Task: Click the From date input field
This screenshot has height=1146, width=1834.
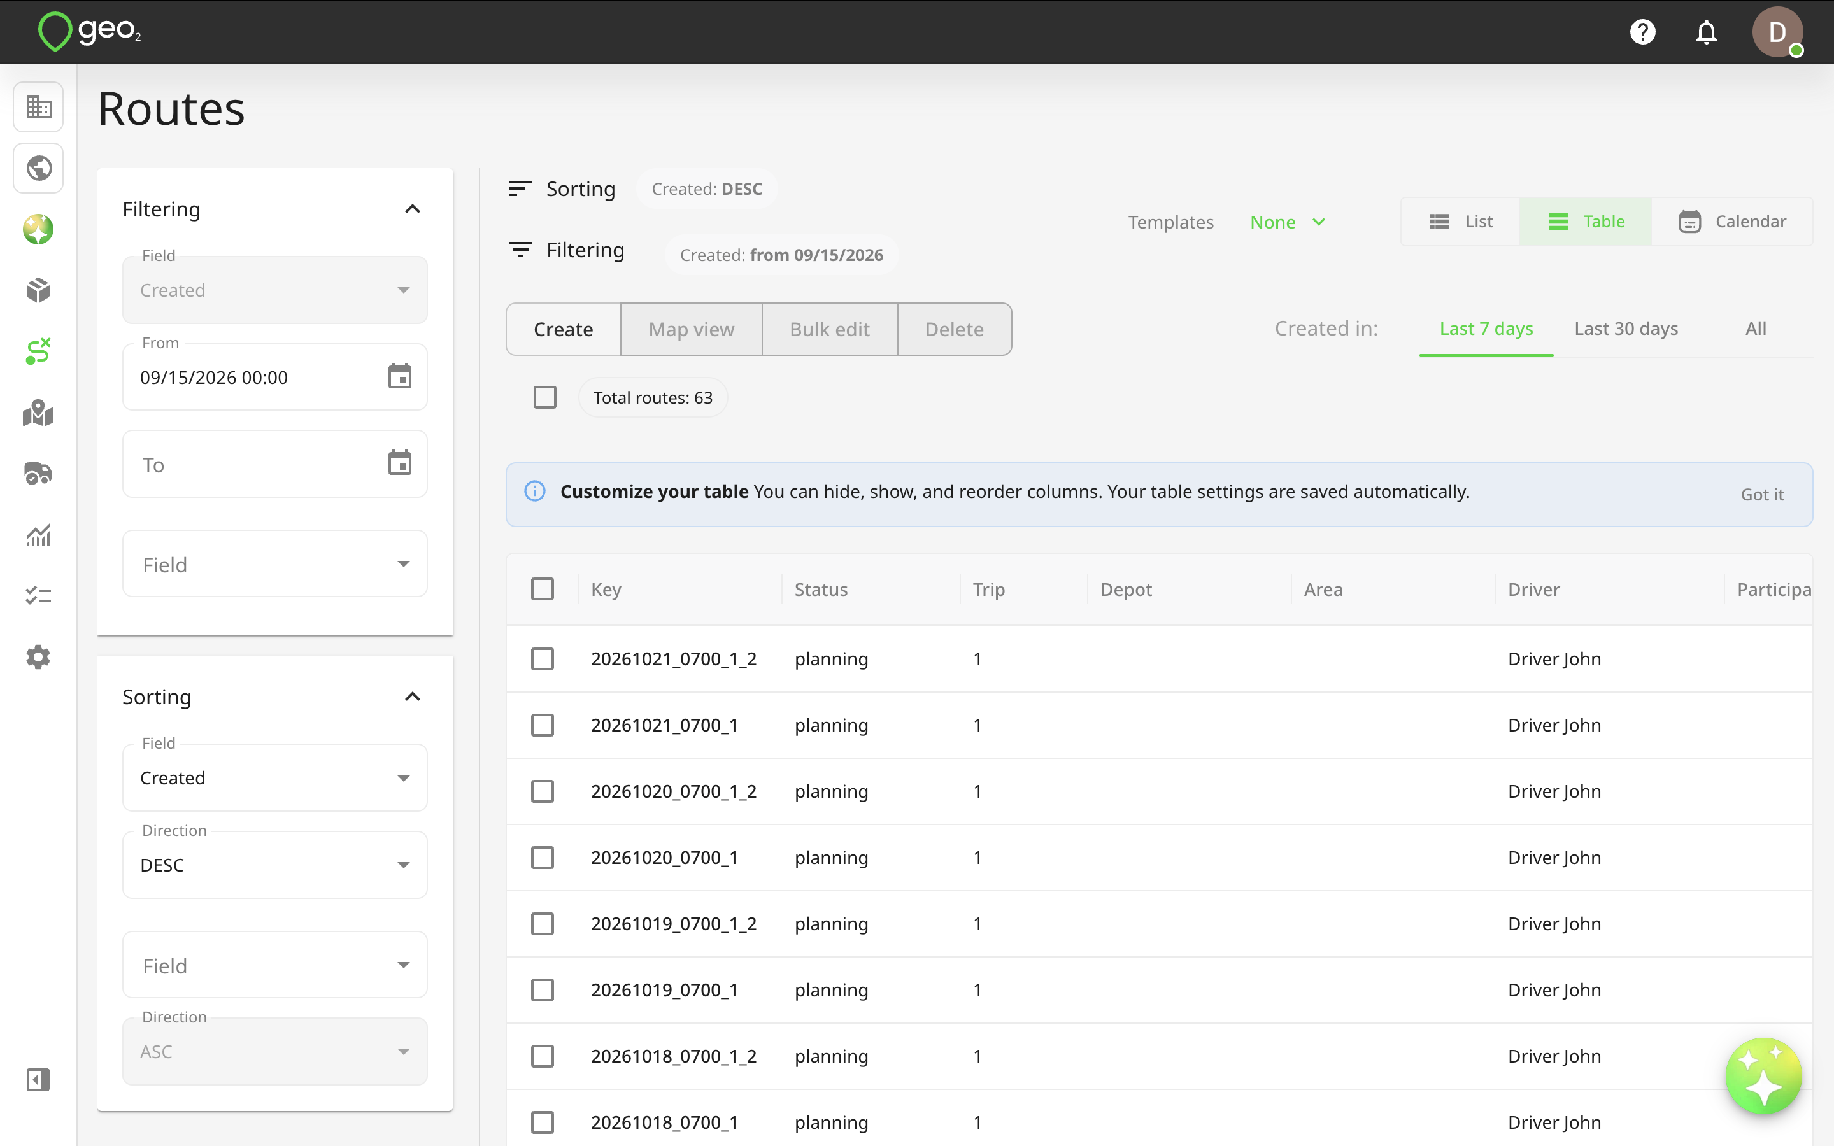Action: [x=275, y=378]
